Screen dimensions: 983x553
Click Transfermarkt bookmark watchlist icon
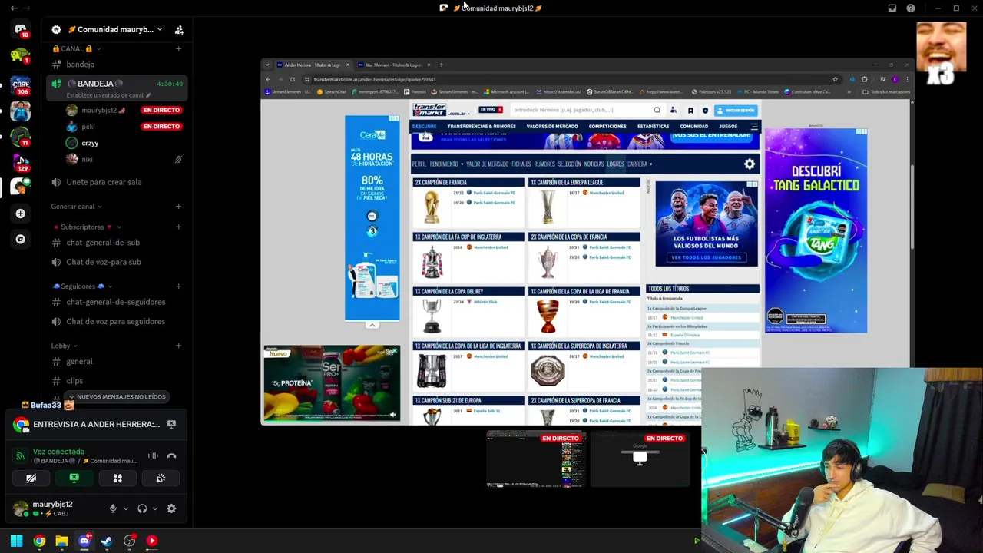690,110
